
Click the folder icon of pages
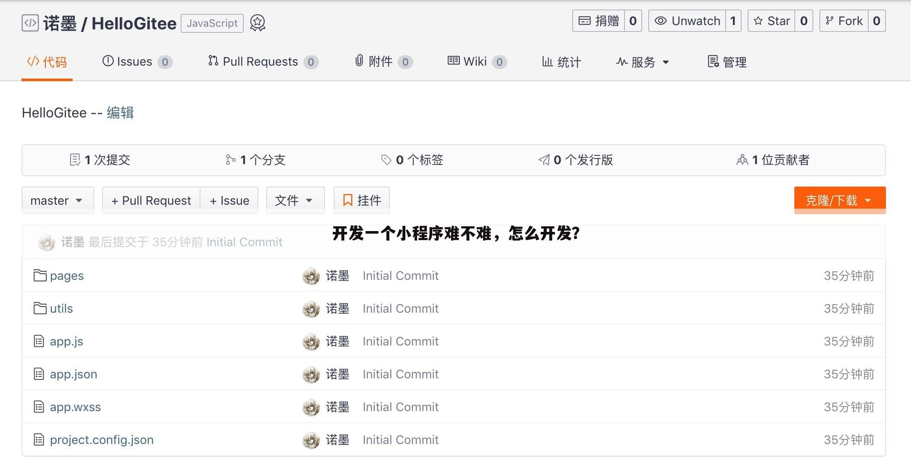point(40,275)
